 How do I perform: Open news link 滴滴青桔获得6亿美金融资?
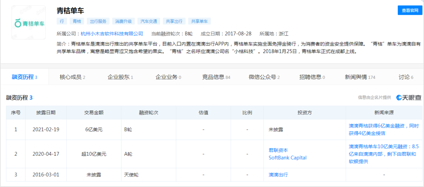click(x=384, y=130)
